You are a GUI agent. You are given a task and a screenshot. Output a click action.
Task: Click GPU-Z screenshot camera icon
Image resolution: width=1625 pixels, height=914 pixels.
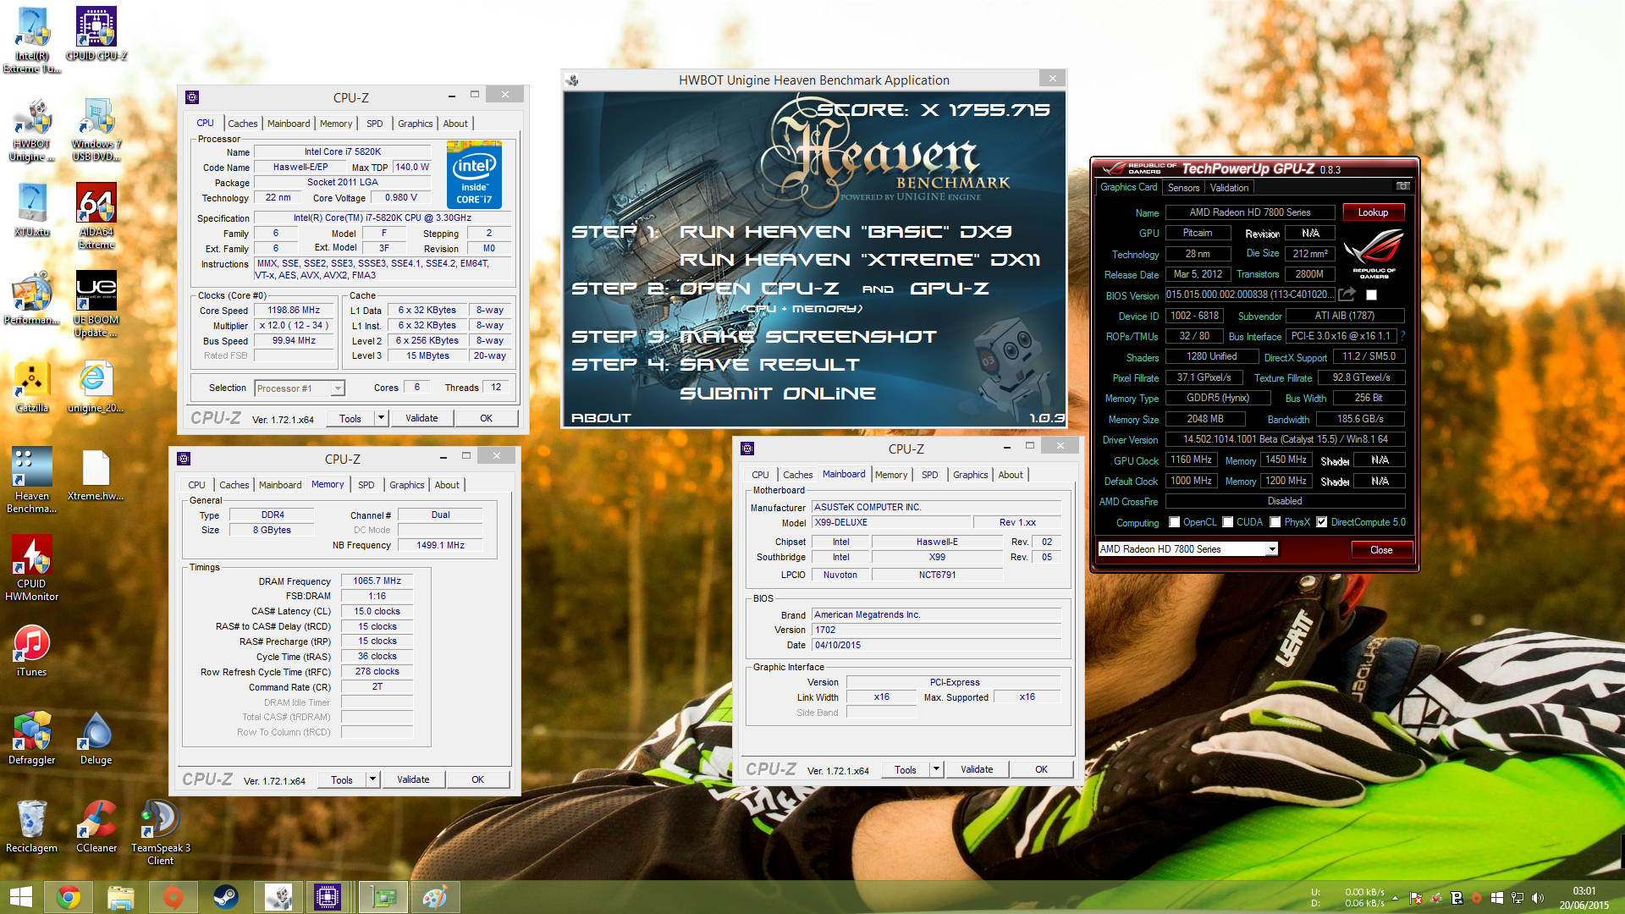(1402, 186)
